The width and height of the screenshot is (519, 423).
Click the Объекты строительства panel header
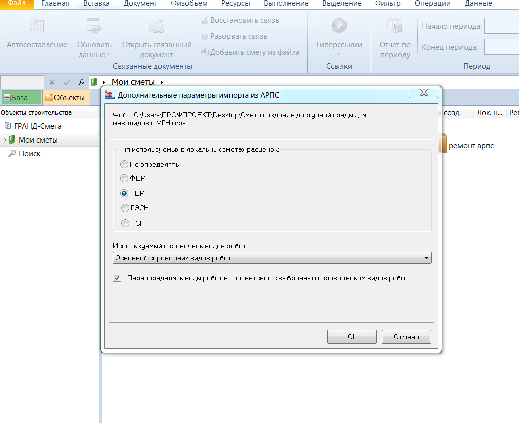pyautogui.click(x=36, y=113)
